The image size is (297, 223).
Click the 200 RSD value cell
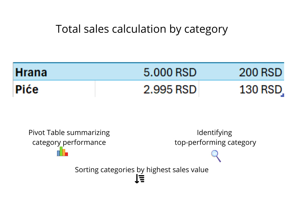pyautogui.click(x=241, y=72)
